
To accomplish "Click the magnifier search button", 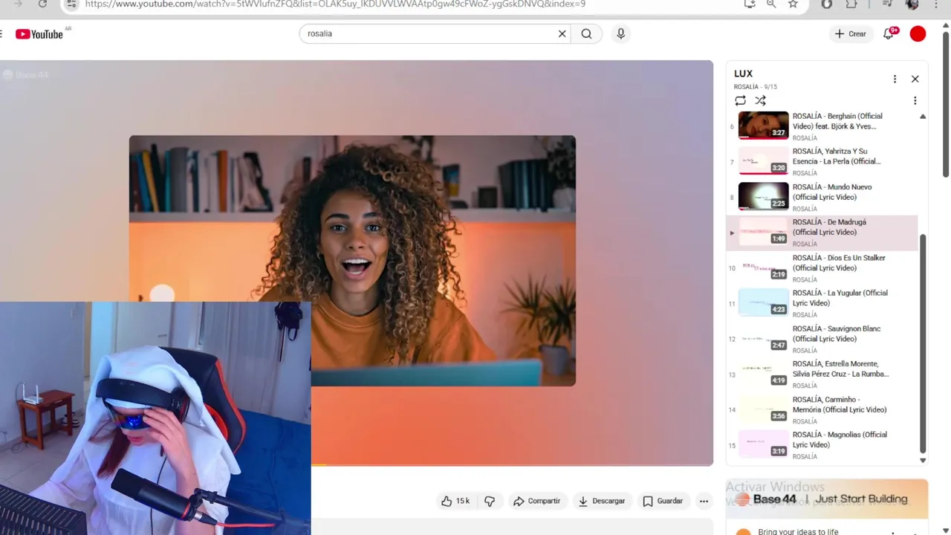I will click(x=587, y=33).
